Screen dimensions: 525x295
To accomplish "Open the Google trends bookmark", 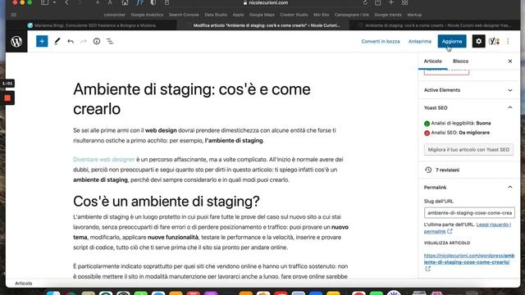I will click(x=388, y=15).
